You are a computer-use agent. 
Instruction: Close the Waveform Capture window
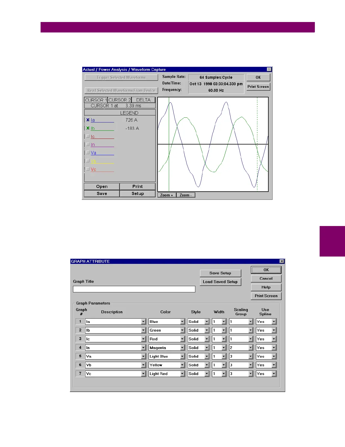pyautogui.click(x=269, y=69)
